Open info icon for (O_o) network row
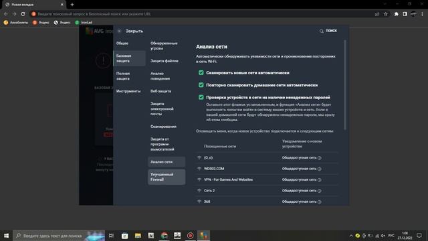Screen dimensions: 428x241 click(x=320, y=158)
